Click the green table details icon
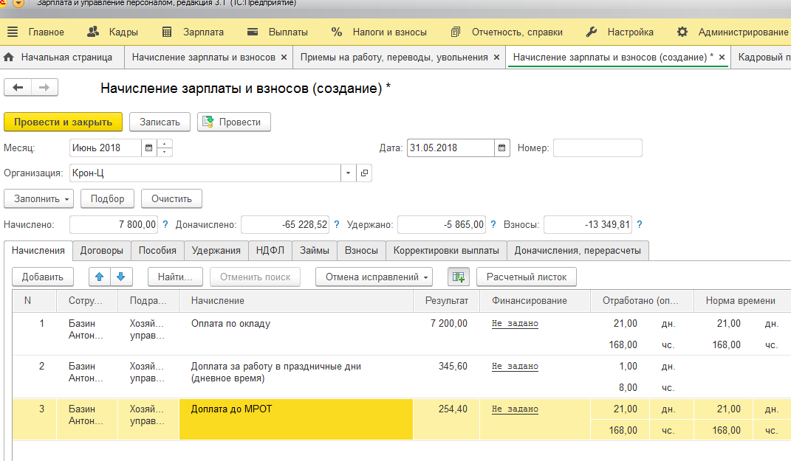The image size is (791, 461). pos(459,277)
